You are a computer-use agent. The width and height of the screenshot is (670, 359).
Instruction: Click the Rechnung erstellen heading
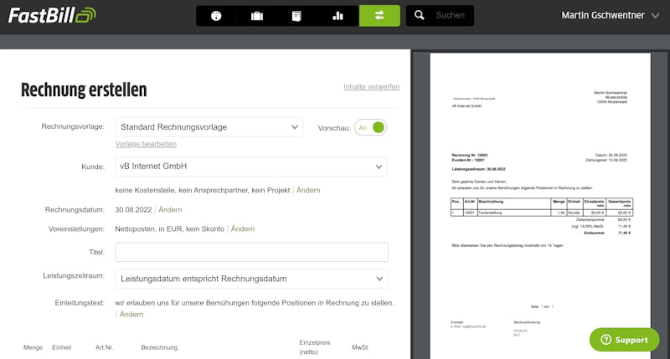click(84, 90)
